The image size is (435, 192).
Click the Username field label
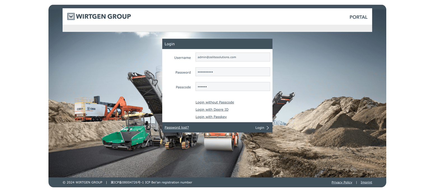pyautogui.click(x=182, y=58)
